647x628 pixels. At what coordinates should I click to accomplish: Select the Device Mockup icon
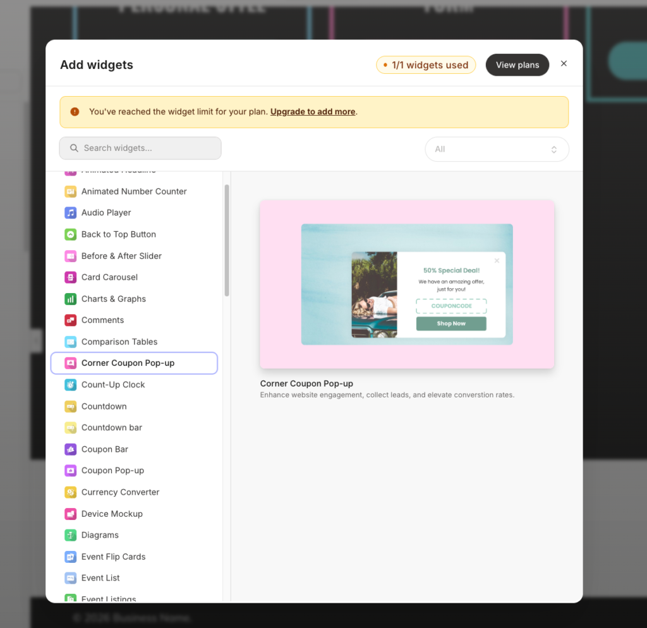70,513
